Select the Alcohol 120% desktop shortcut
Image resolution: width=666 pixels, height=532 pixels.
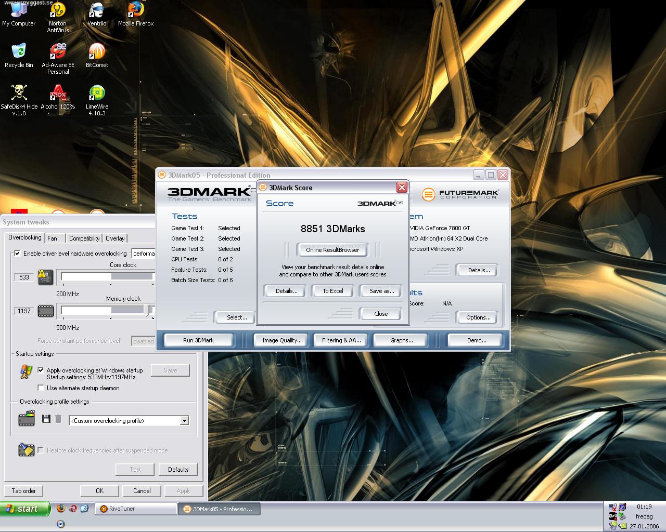(x=58, y=97)
